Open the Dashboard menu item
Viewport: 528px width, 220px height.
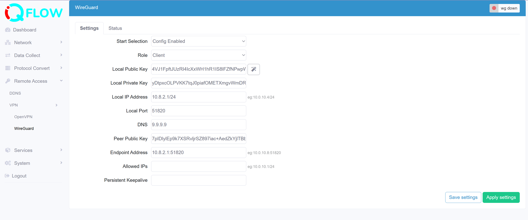point(25,30)
